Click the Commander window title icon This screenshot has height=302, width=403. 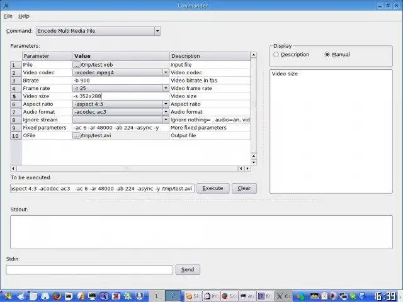coord(6,6)
